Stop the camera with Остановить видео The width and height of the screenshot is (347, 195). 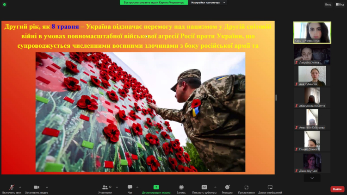coord(36,188)
